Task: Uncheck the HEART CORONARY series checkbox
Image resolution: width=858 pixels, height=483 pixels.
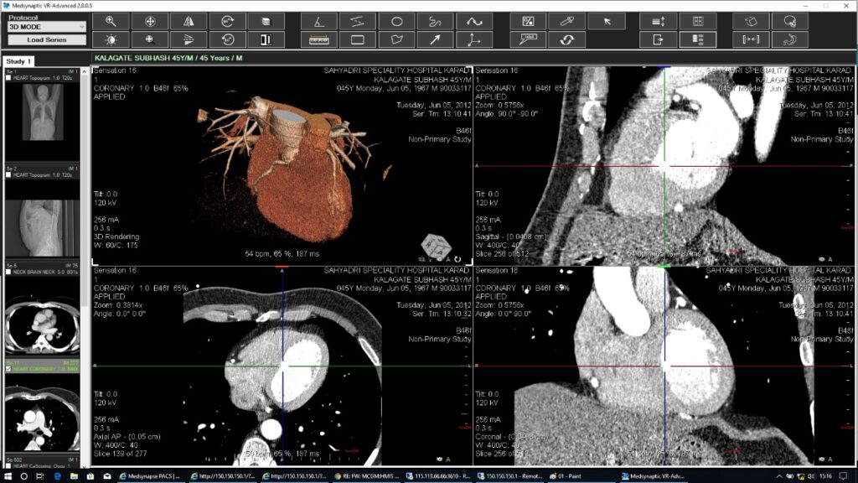Action: coord(9,369)
